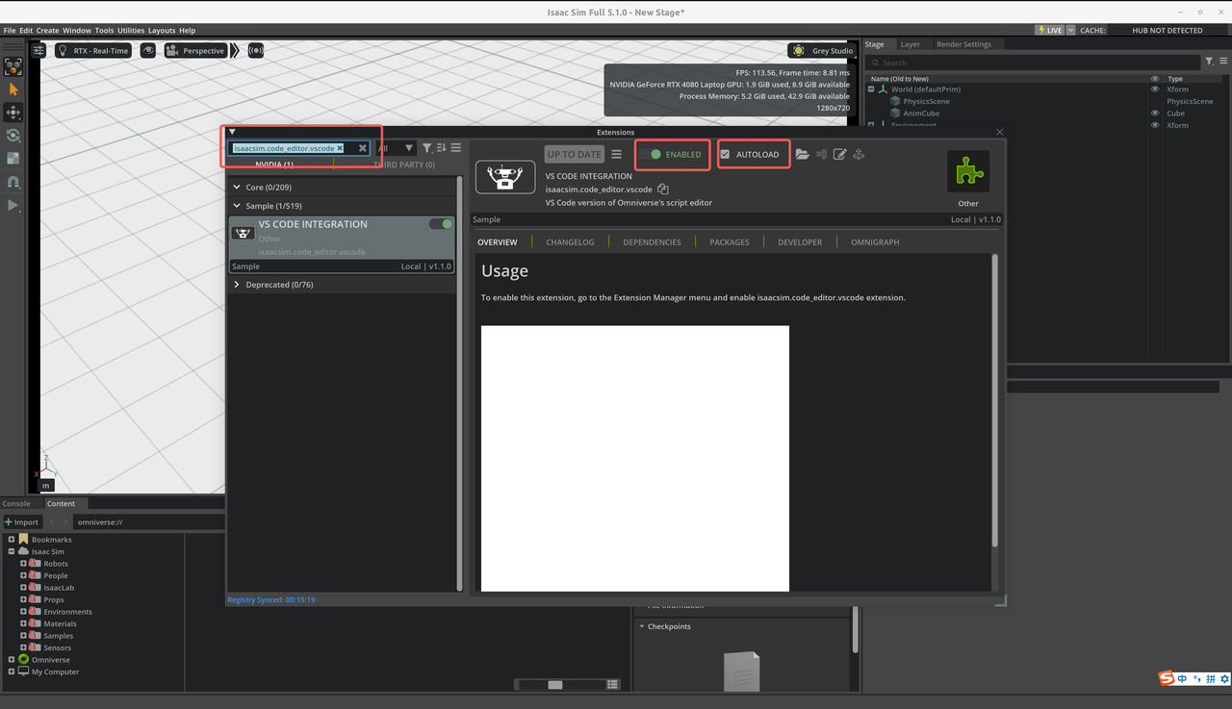Select PhysicsScene in Stage tree
This screenshot has width=1232, height=709.
click(x=926, y=101)
